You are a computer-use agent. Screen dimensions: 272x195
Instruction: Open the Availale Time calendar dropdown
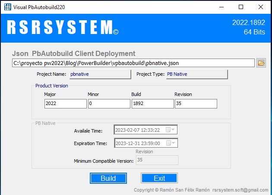pos(170,130)
